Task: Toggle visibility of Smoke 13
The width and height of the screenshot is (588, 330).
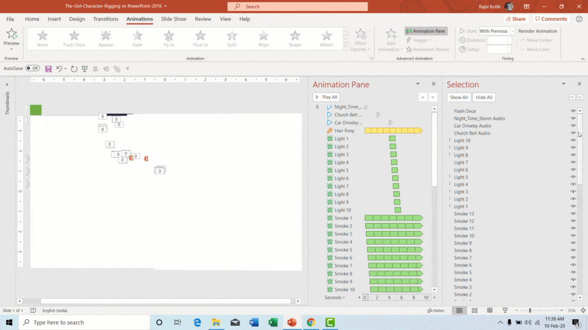Action: click(x=572, y=213)
